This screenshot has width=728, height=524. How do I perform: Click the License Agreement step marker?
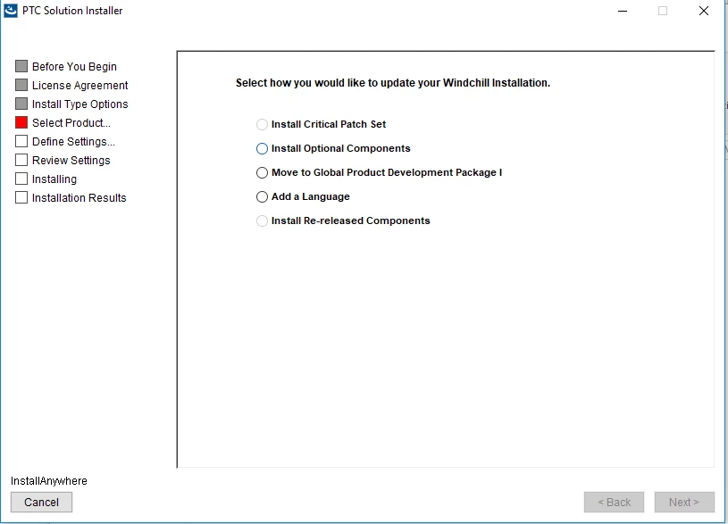click(x=21, y=85)
